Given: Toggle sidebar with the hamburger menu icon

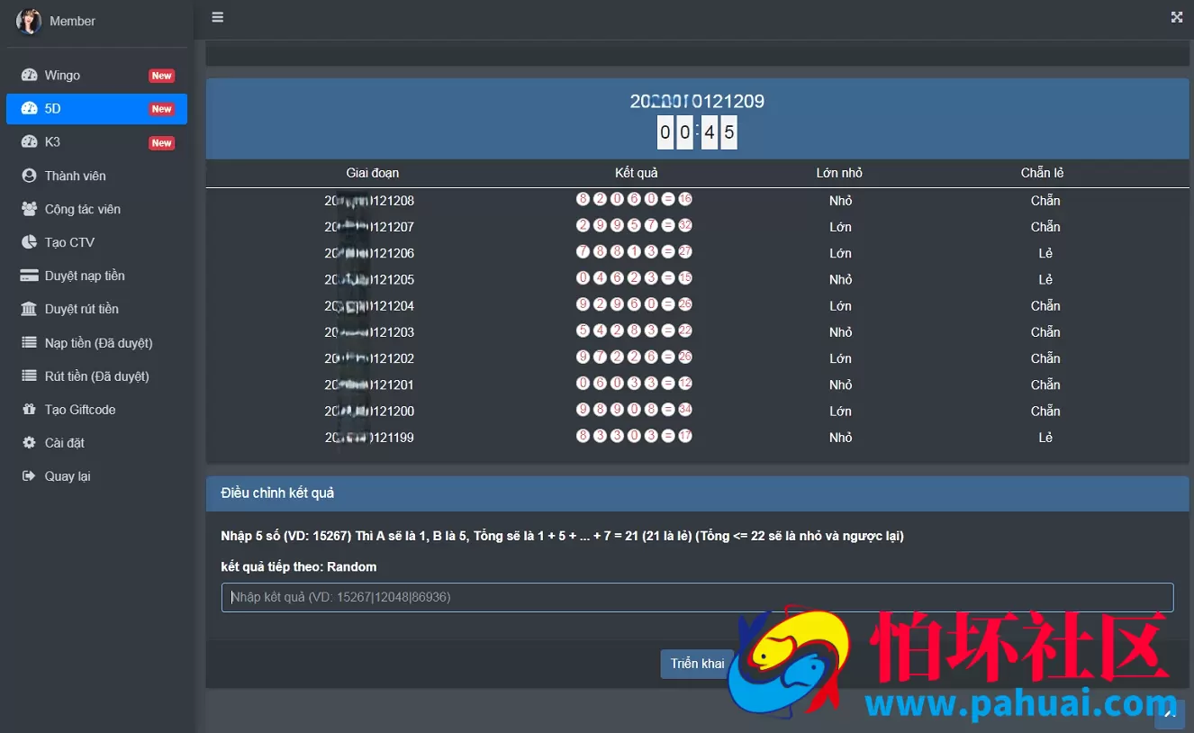Looking at the screenshot, I should pos(217,17).
